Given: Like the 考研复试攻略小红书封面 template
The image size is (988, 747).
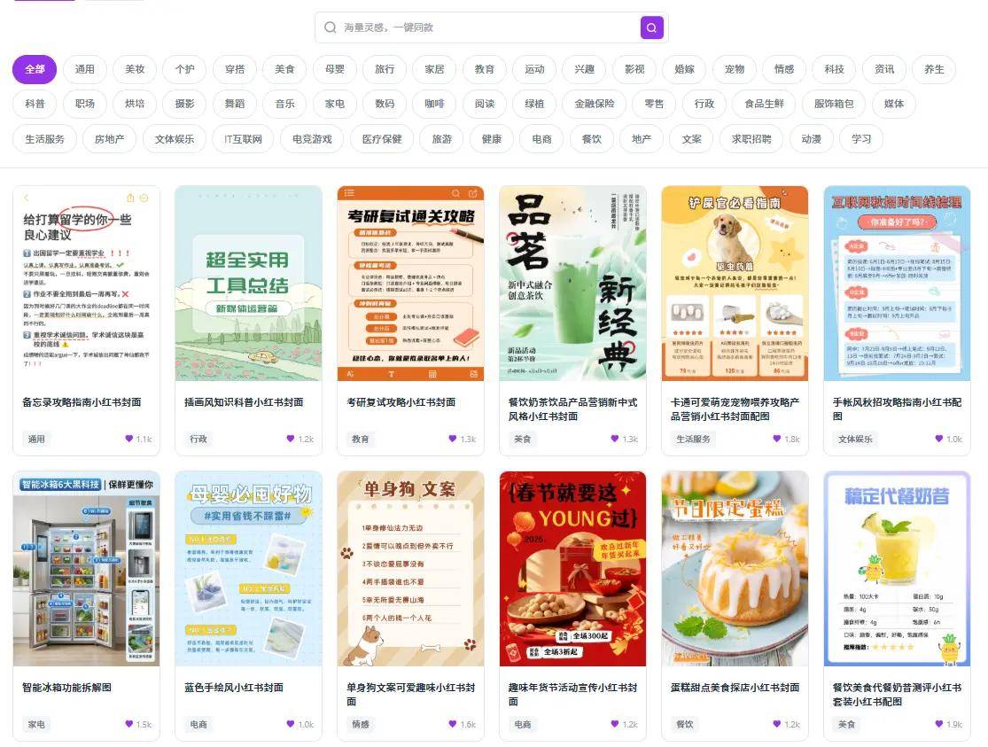Looking at the screenshot, I should point(454,439).
